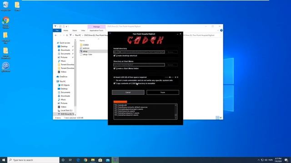Viewport: 291px width, 163px height.
Task: Open the Recycle Bin desktop icon
Action: coord(5,6)
